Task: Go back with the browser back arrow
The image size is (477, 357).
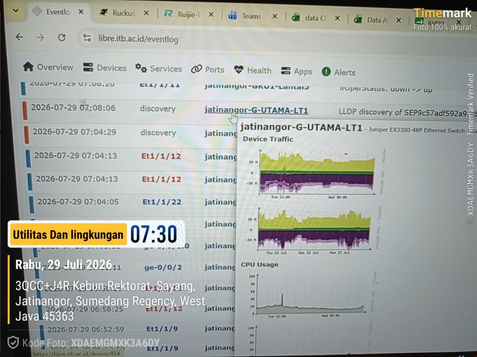Action: coord(20,37)
